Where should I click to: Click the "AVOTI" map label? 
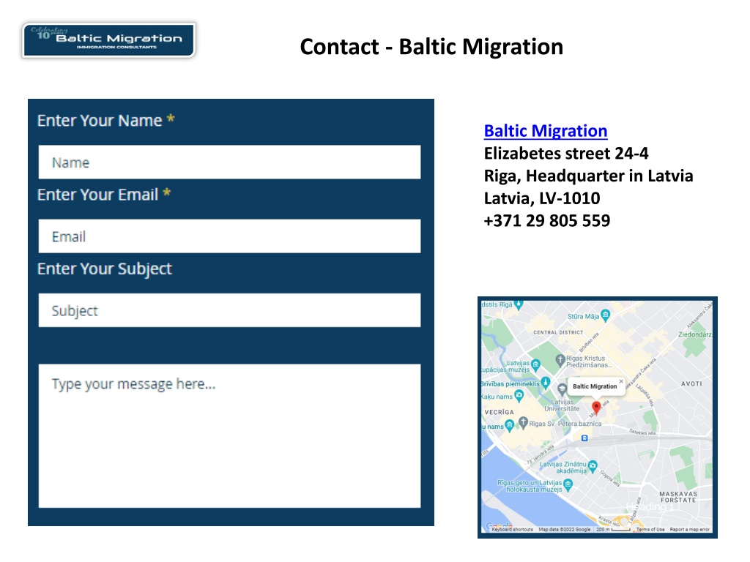pyautogui.click(x=691, y=383)
